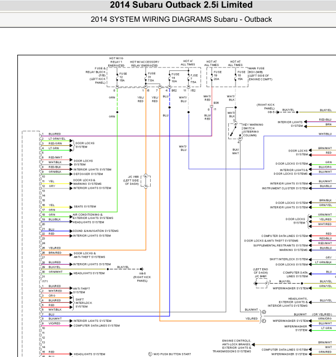Click the "FUSE 14 10A" label
336x357 pixels.
tap(175, 78)
